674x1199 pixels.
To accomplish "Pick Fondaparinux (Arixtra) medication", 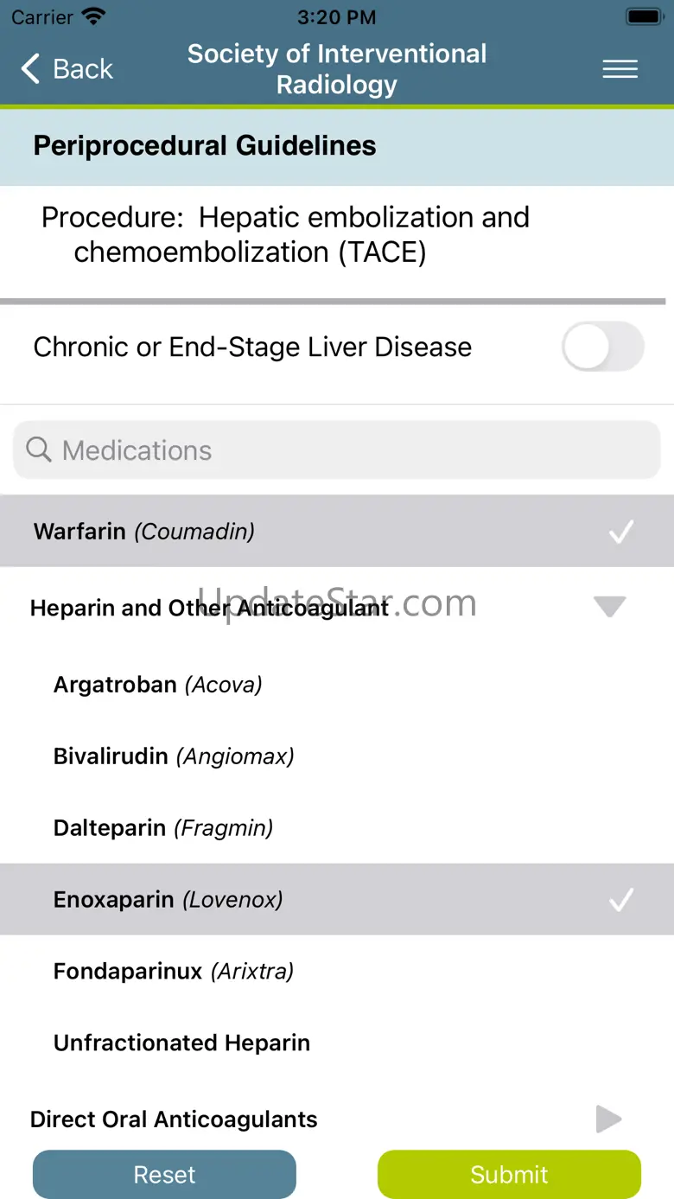I will tap(174, 972).
